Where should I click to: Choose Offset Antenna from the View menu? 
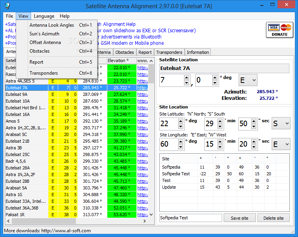pos(57,42)
